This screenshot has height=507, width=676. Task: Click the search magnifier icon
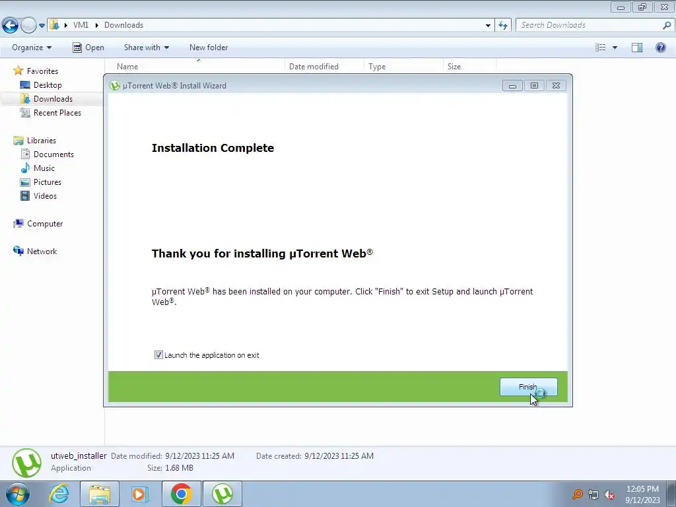[667, 25]
